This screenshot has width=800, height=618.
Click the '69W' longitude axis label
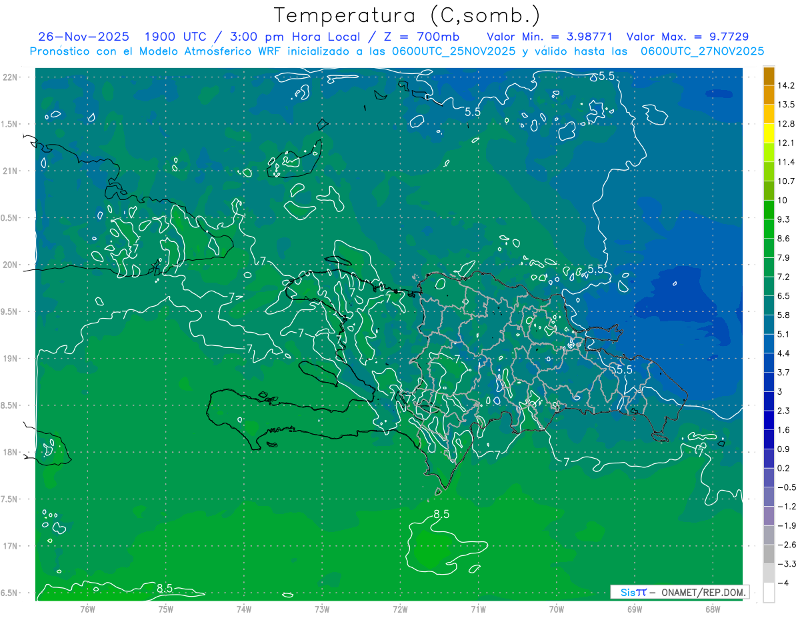(x=635, y=609)
